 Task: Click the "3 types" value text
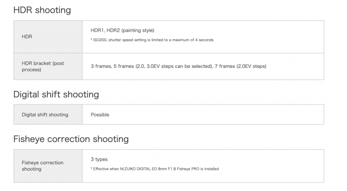pyautogui.click(x=99, y=160)
